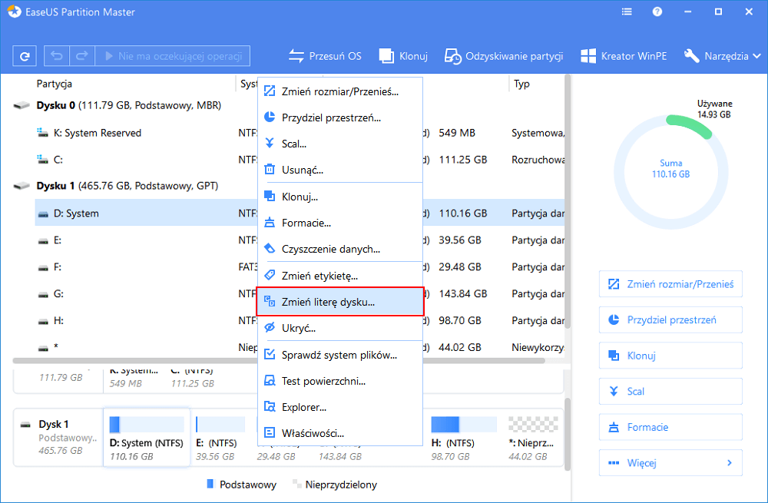Choose Przydziel przestrzeń... in context menu
Image resolution: width=768 pixels, height=503 pixels.
[x=340, y=117]
